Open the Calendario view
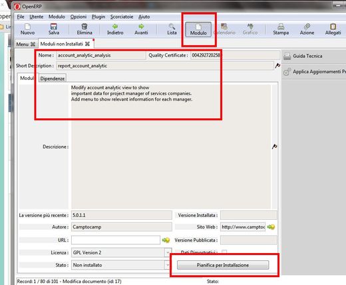Image resolution: width=346 pixels, height=285 pixels. 224,29
